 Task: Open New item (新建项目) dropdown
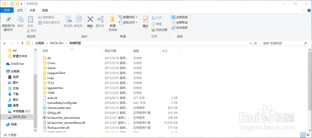tap(128, 17)
